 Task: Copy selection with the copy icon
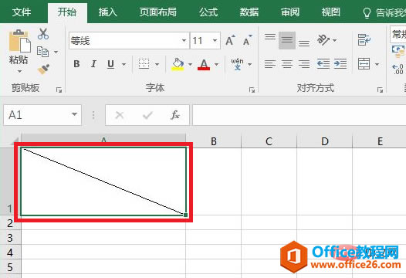pyautogui.click(x=43, y=52)
